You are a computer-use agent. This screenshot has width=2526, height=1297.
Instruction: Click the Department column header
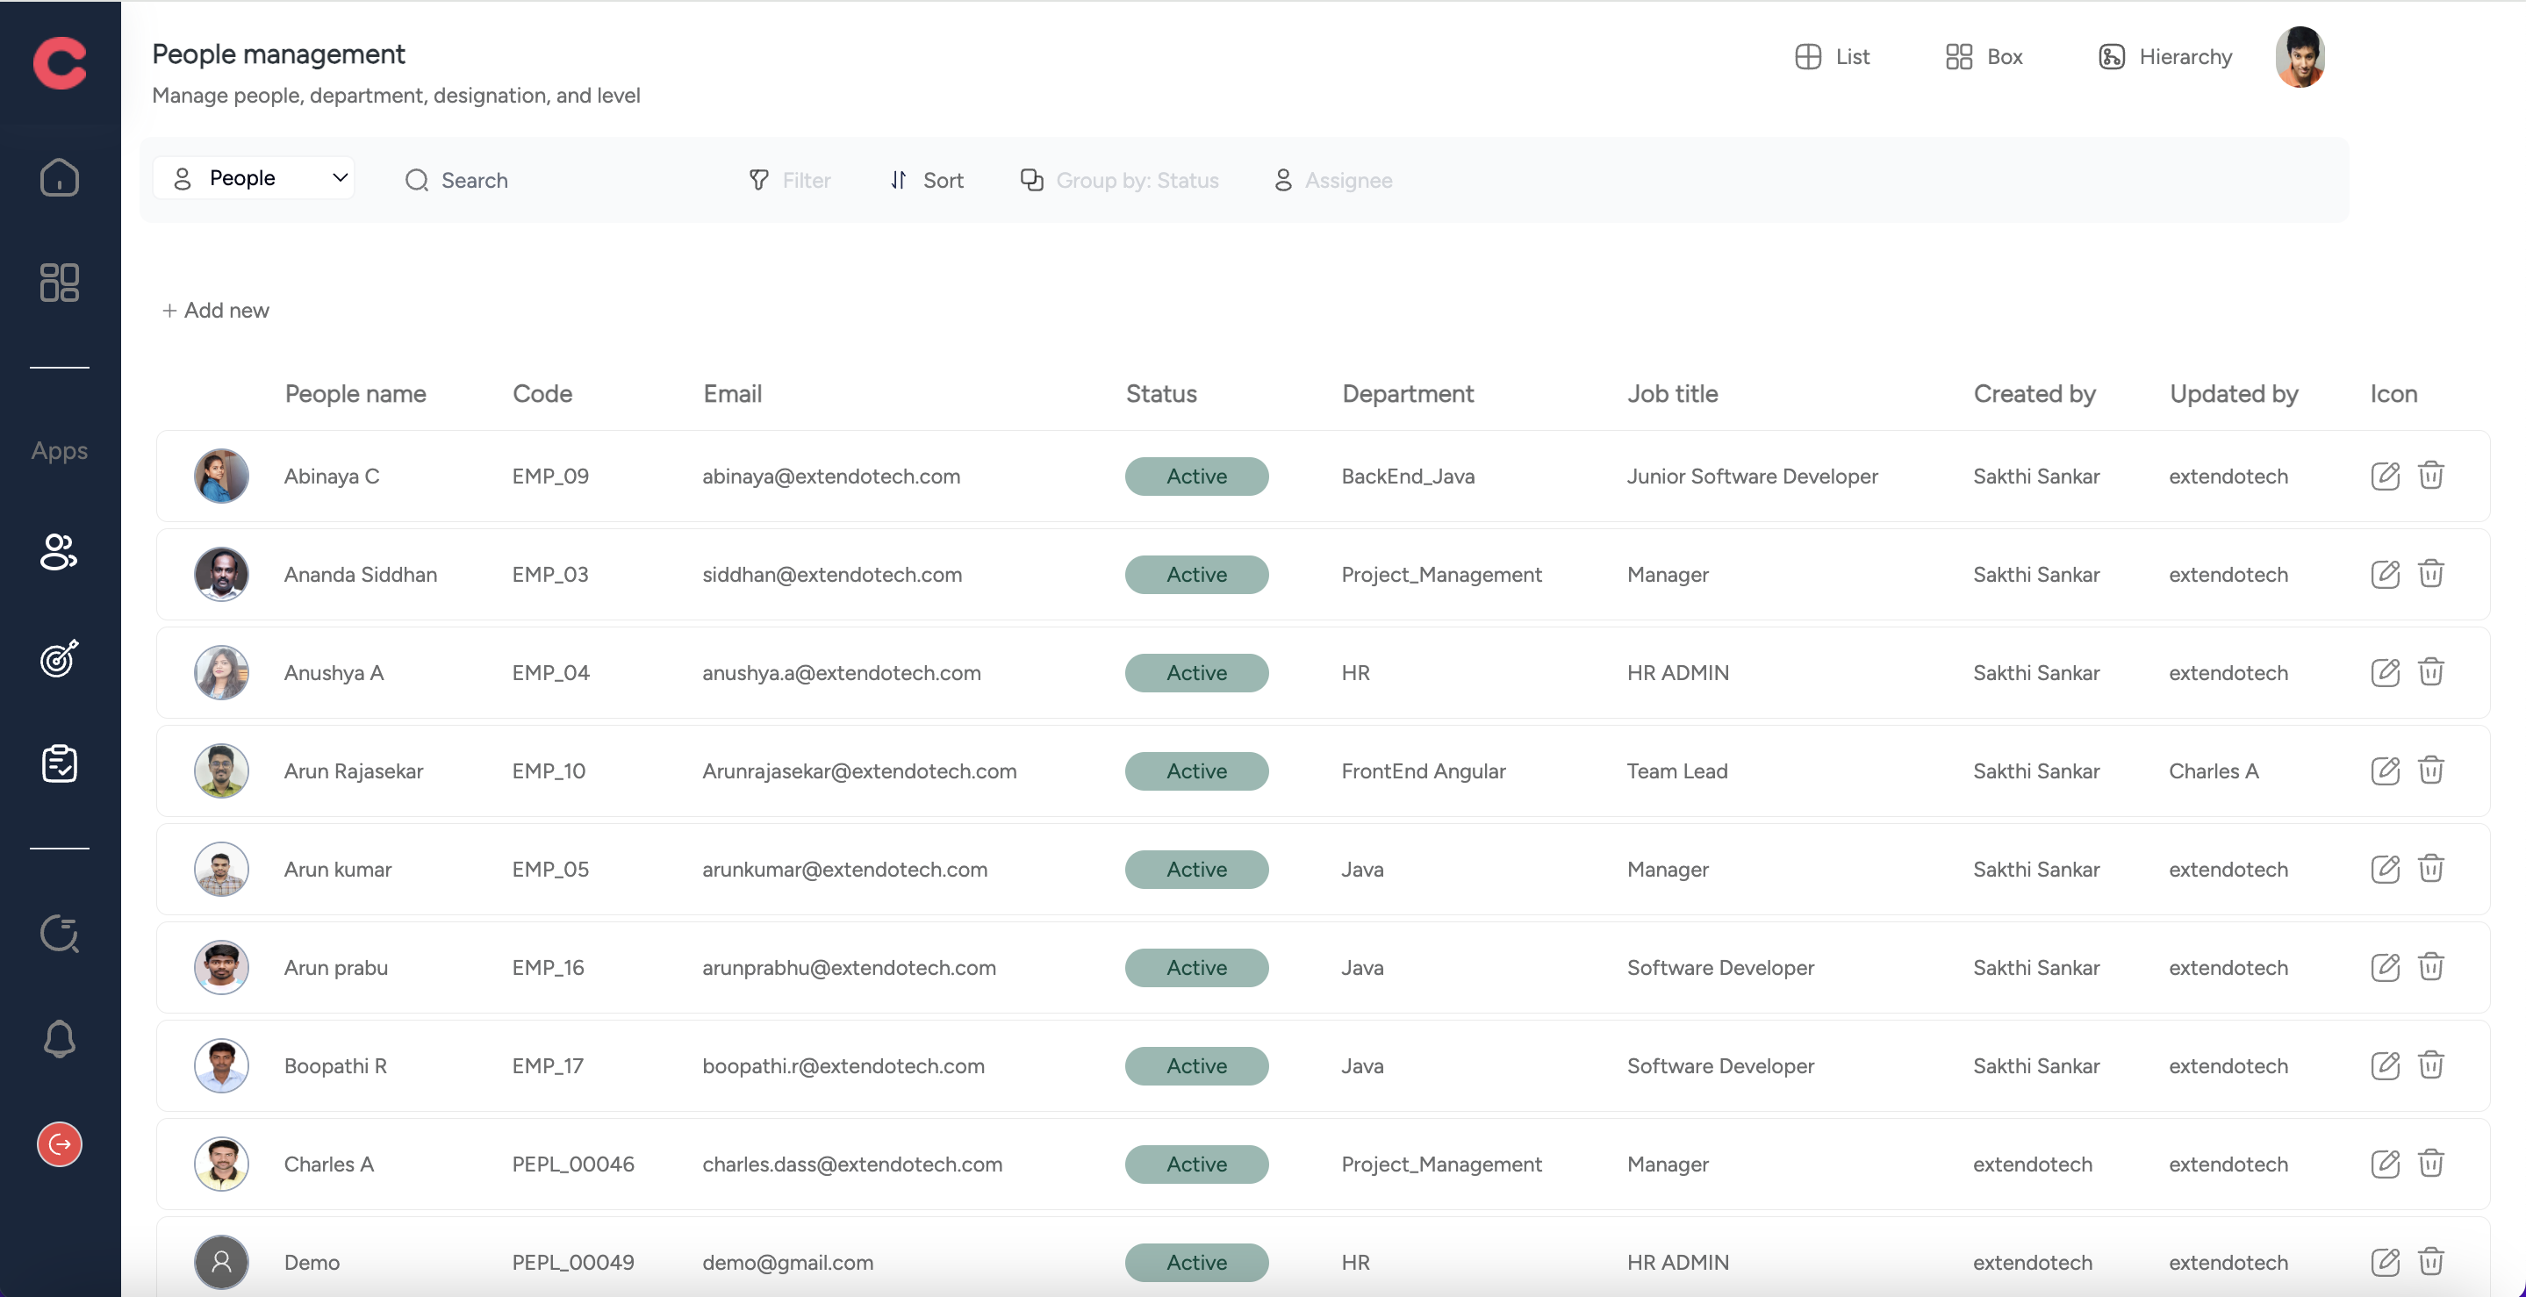tap(1408, 394)
